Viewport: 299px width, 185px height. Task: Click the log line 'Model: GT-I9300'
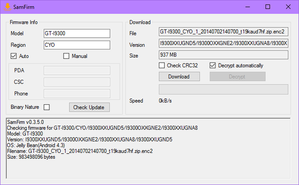25,133
